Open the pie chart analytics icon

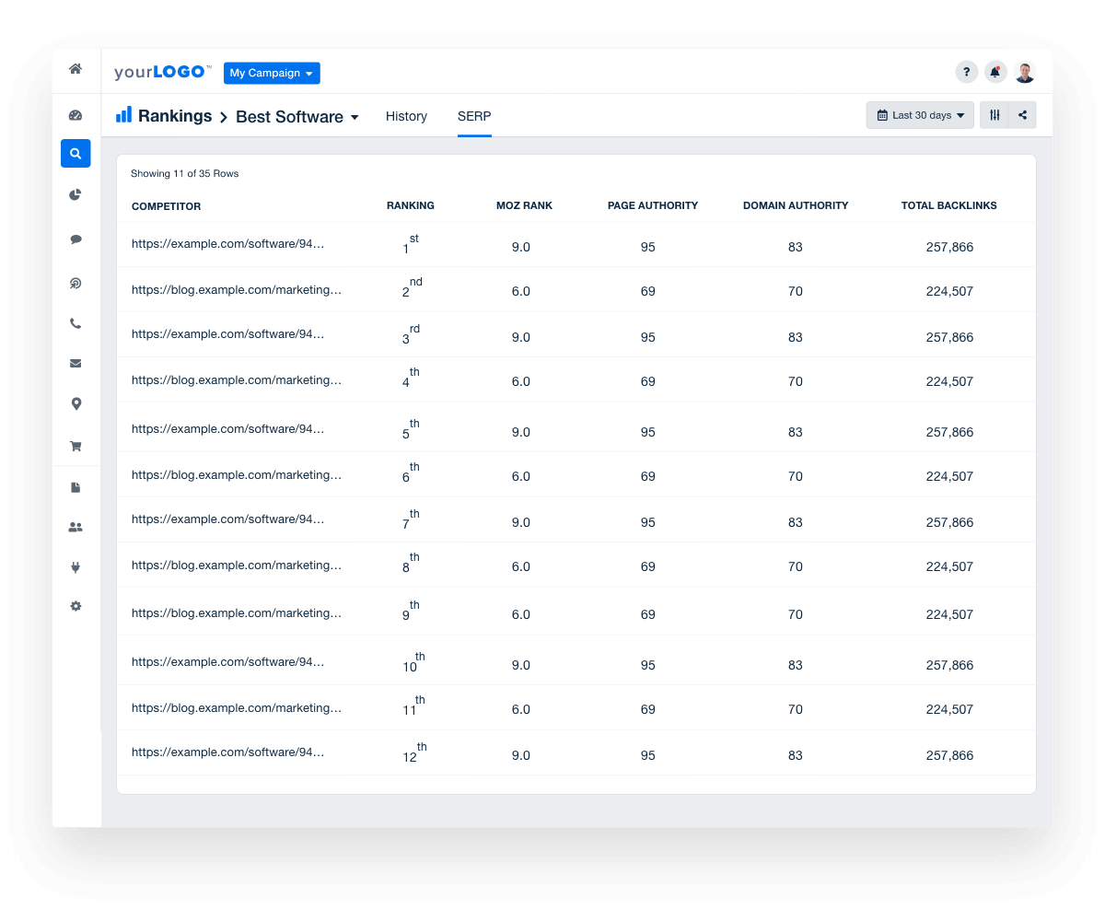pyautogui.click(x=76, y=194)
